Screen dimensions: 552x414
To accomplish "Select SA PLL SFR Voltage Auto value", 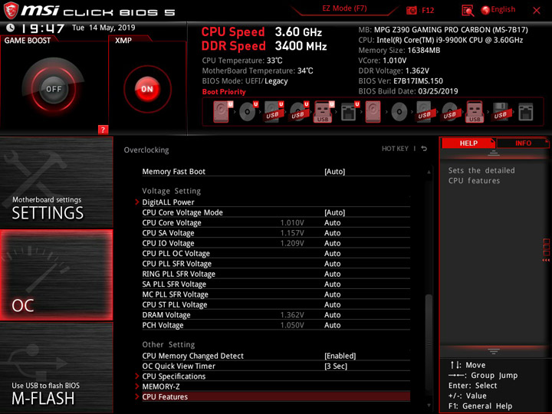I will tap(332, 284).
